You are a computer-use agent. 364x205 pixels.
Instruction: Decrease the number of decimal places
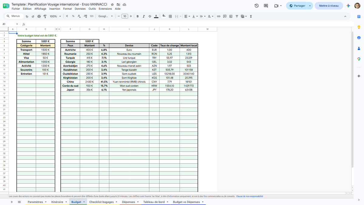pyautogui.click(x=79, y=16)
